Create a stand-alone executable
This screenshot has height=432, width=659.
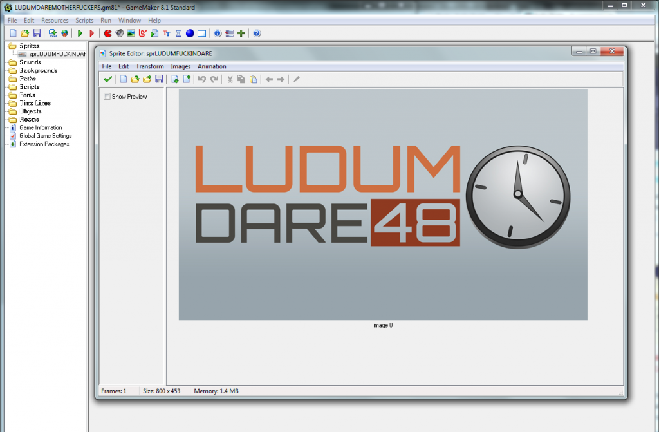pos(53,33)
